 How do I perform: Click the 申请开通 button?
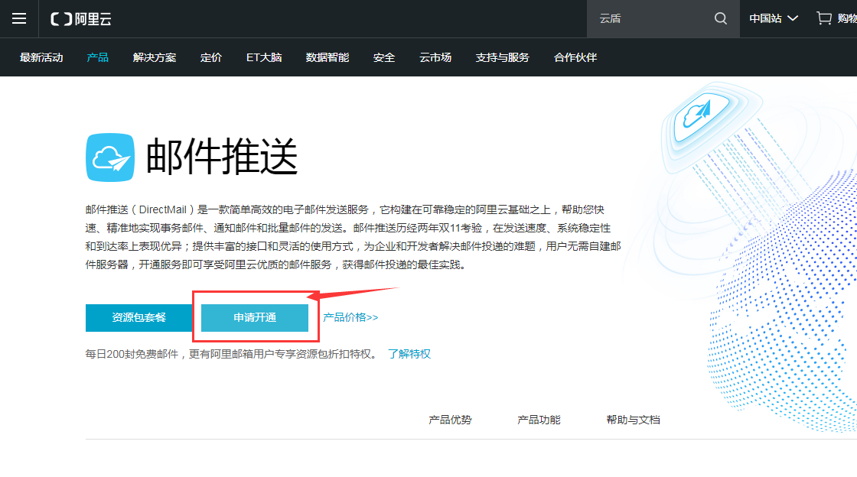255,318
